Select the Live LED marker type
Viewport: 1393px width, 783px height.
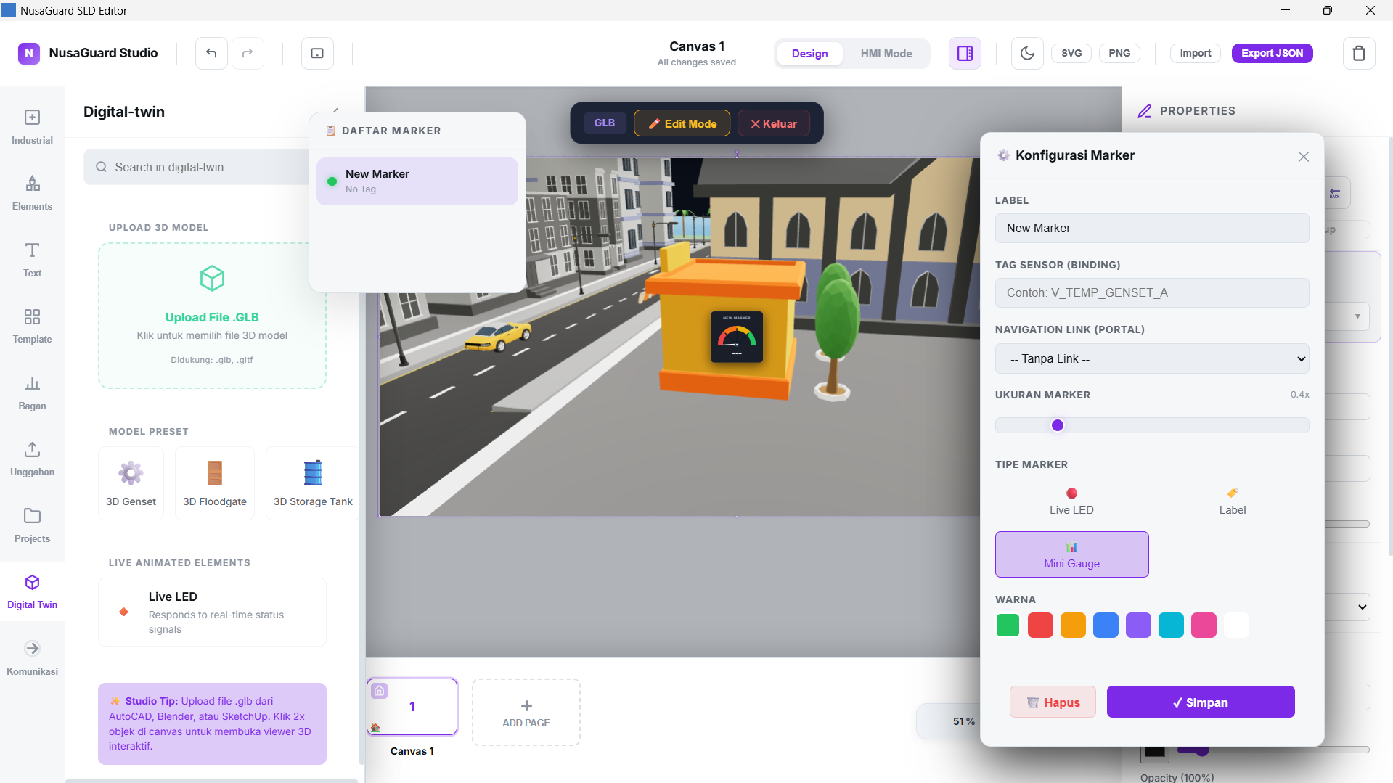1071,501
